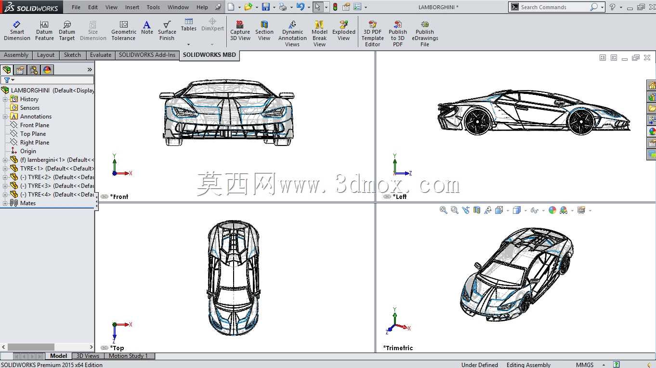Click Publish to 3D PDF
656x368 pixels.
coord(398,34)
